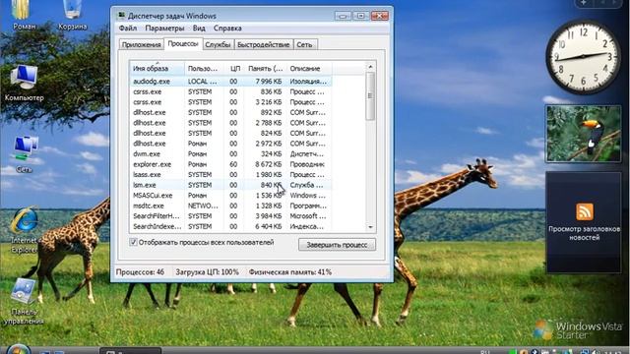This screenshot has height=354, width=630.
Task: Open the Параметры menu
Action: tap(164, 29)
